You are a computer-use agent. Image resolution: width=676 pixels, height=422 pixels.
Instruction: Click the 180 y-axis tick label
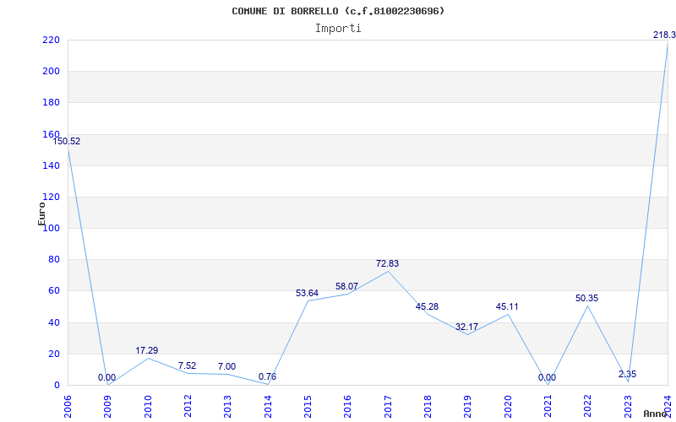(x=51, y=103)
